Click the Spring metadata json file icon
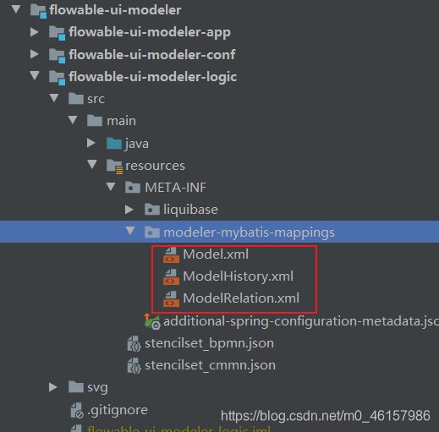 pyautogui.click(x=152, y=321)
